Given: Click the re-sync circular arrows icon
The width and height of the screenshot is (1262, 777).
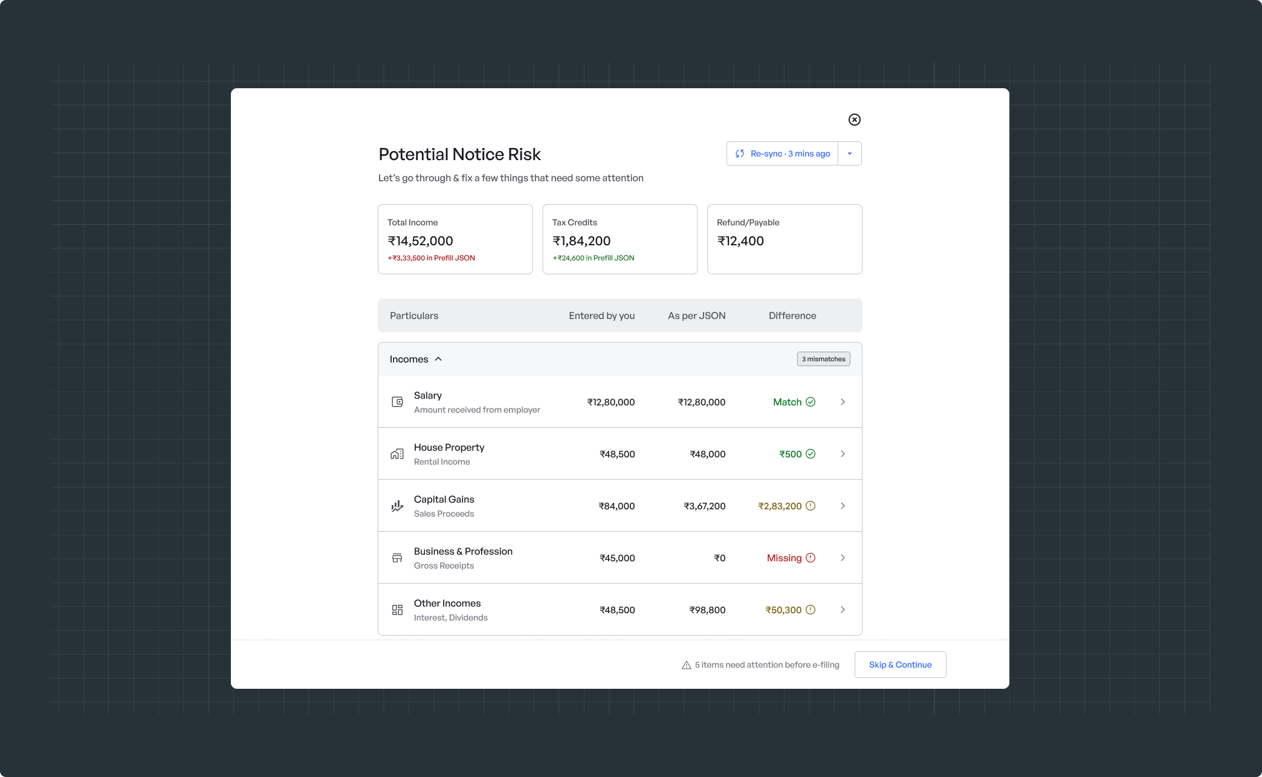Looking at the screenshot, I should pos(740,153).
